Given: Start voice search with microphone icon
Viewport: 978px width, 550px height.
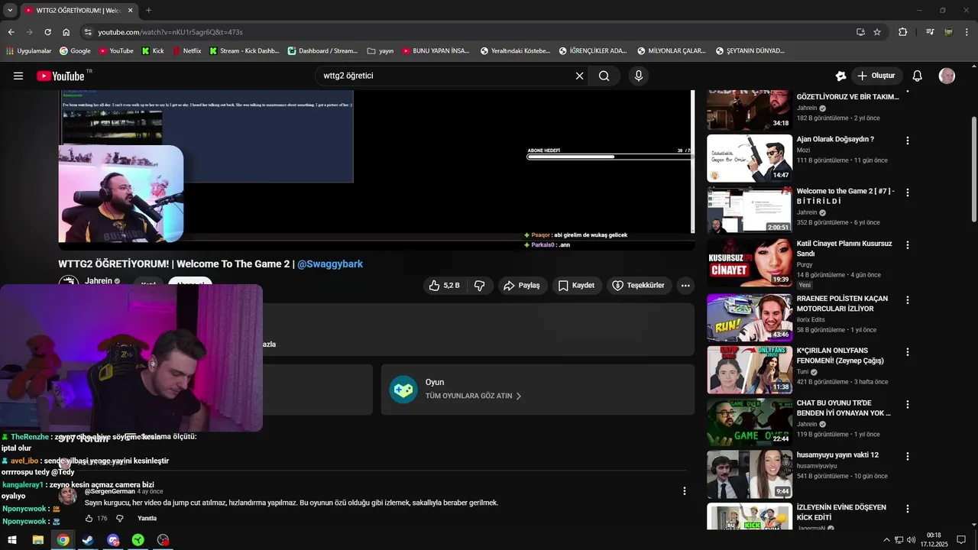Looking at the screenshot, I should tap(639, 76).
